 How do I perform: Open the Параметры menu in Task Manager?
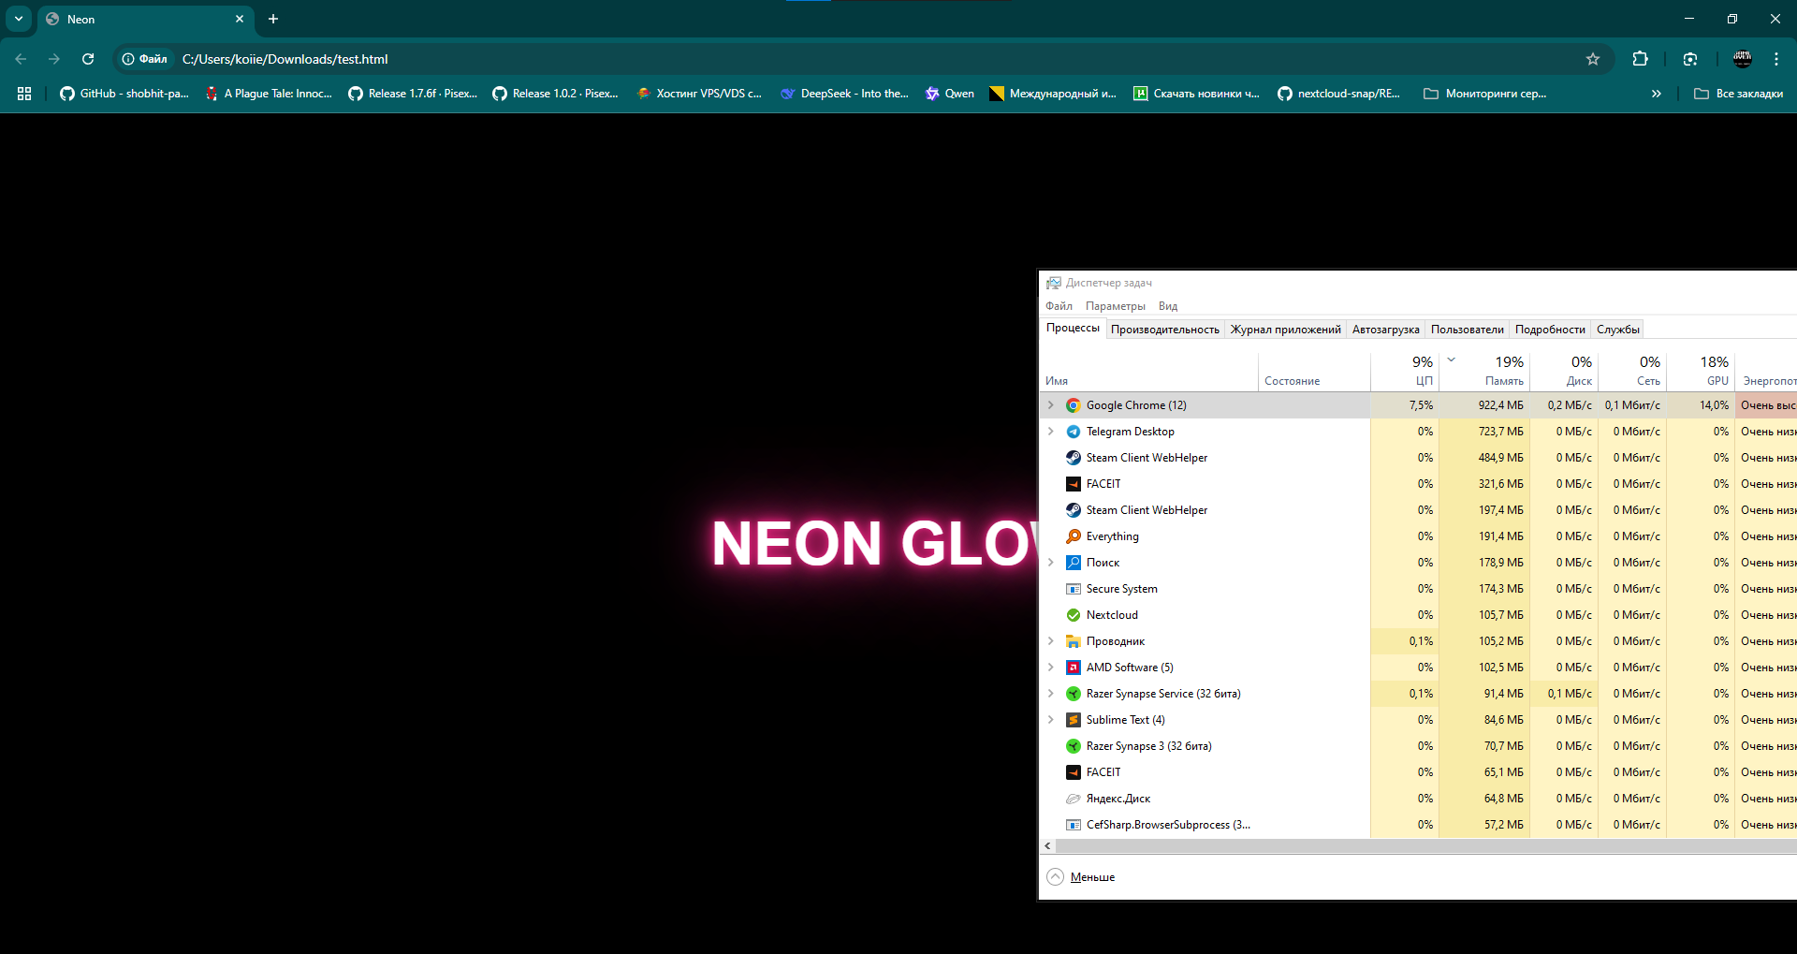click(x=1115, y=306)
